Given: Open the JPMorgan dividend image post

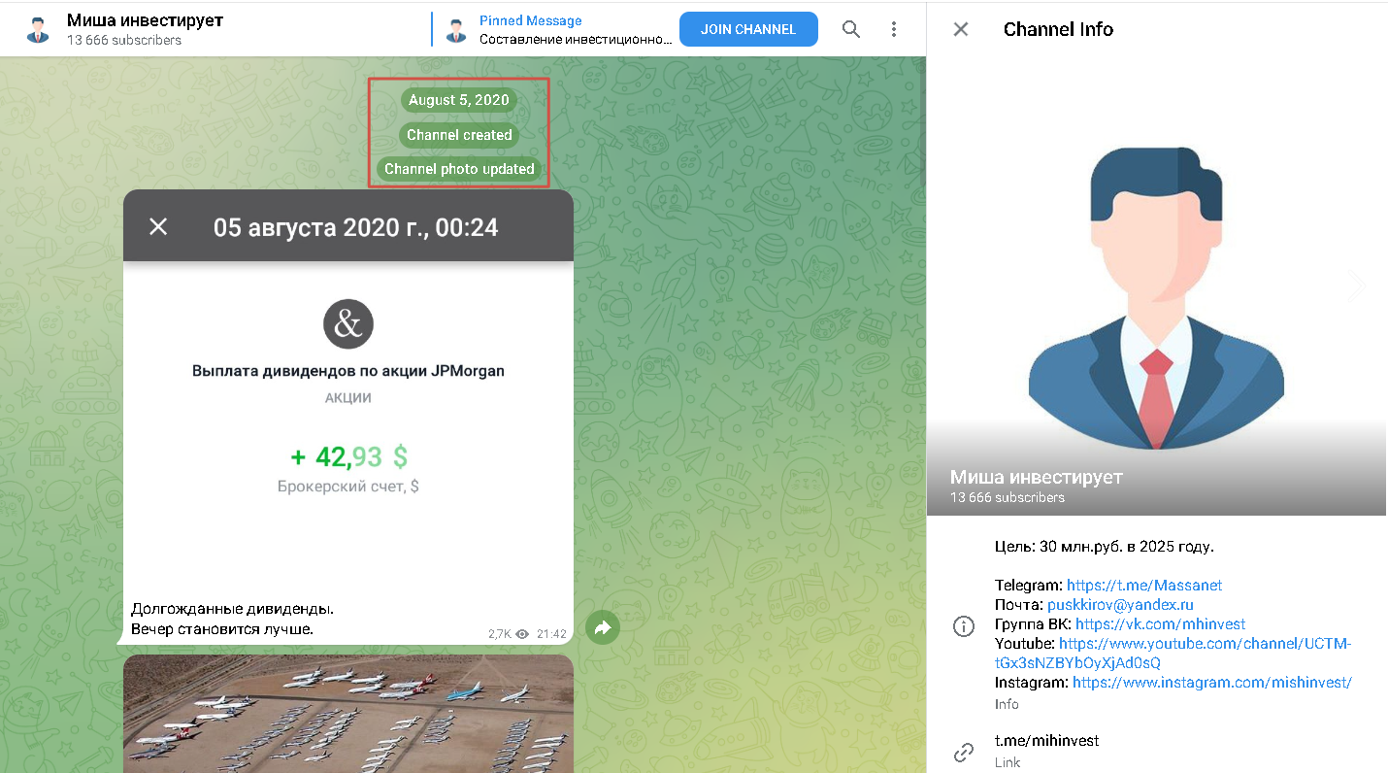Looking at the screenshot, I should coord(348,391).
